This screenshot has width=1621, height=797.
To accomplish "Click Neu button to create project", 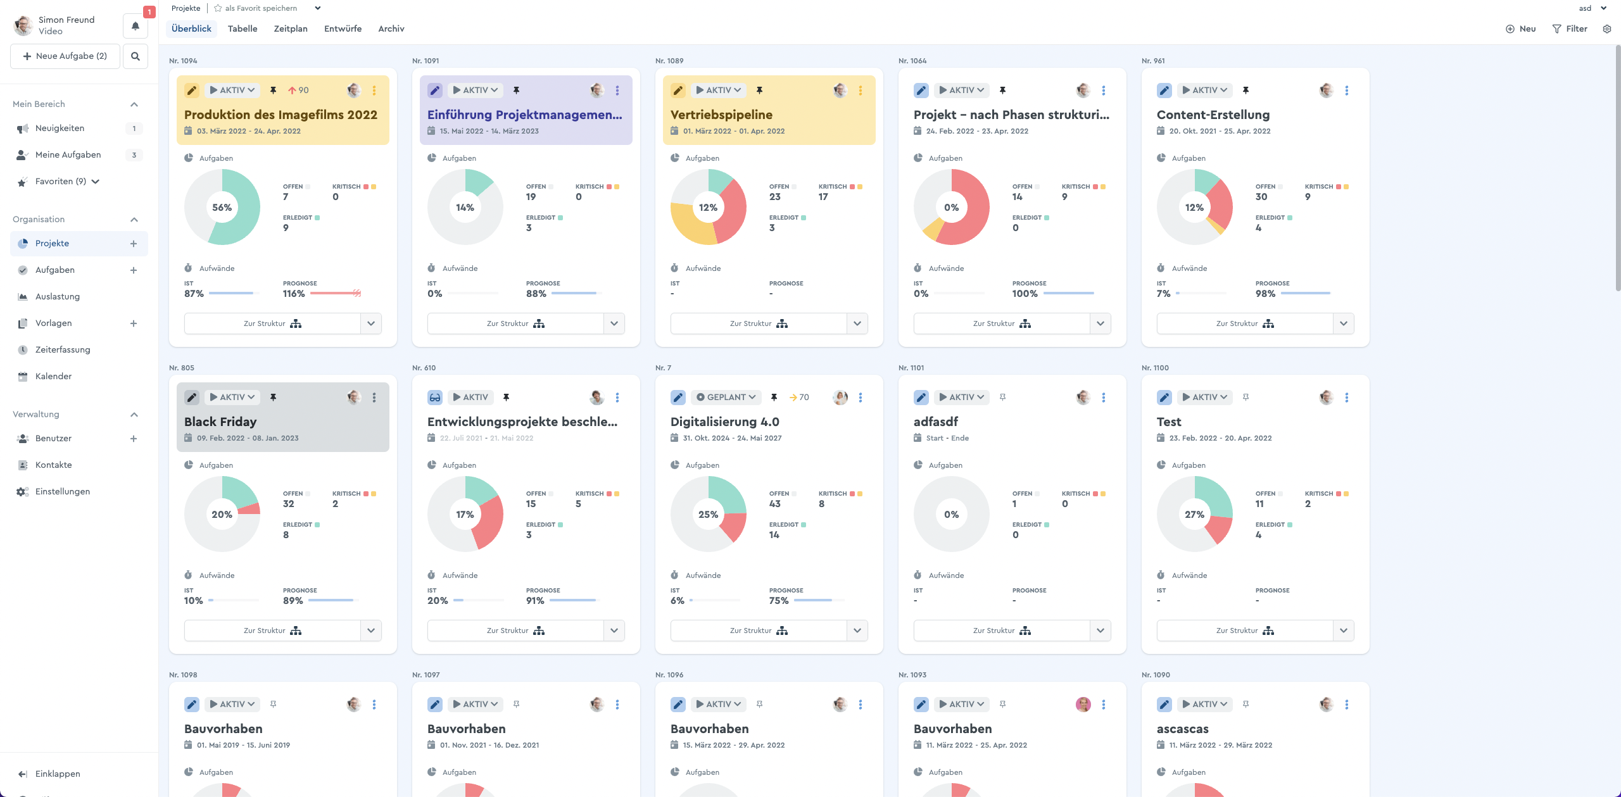I will [x=1521, y=29].
